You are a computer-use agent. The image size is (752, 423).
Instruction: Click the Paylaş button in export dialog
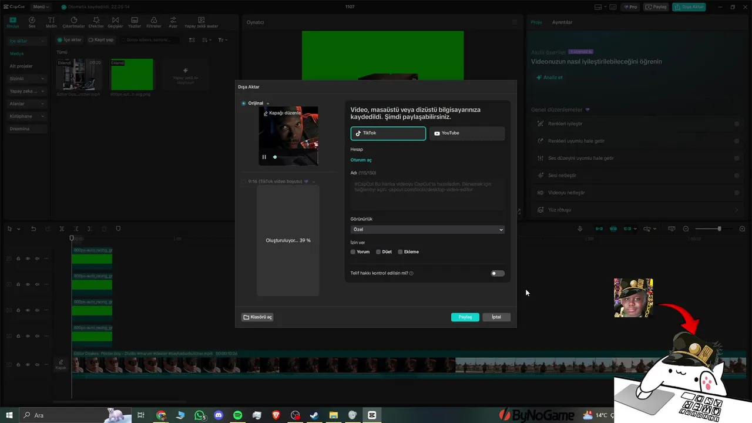pyautogui.click(x=465, y=317)
